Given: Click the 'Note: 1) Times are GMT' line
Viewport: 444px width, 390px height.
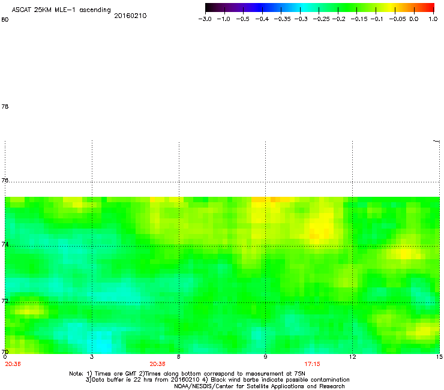Looking at the screenshot, I should coord(187,374).
